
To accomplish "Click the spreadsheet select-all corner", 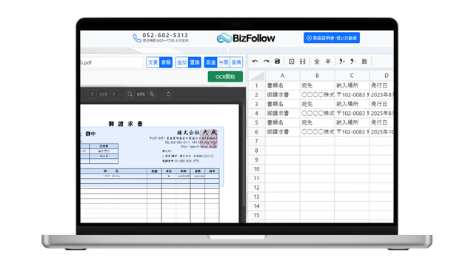I will [x=256, y=76].
